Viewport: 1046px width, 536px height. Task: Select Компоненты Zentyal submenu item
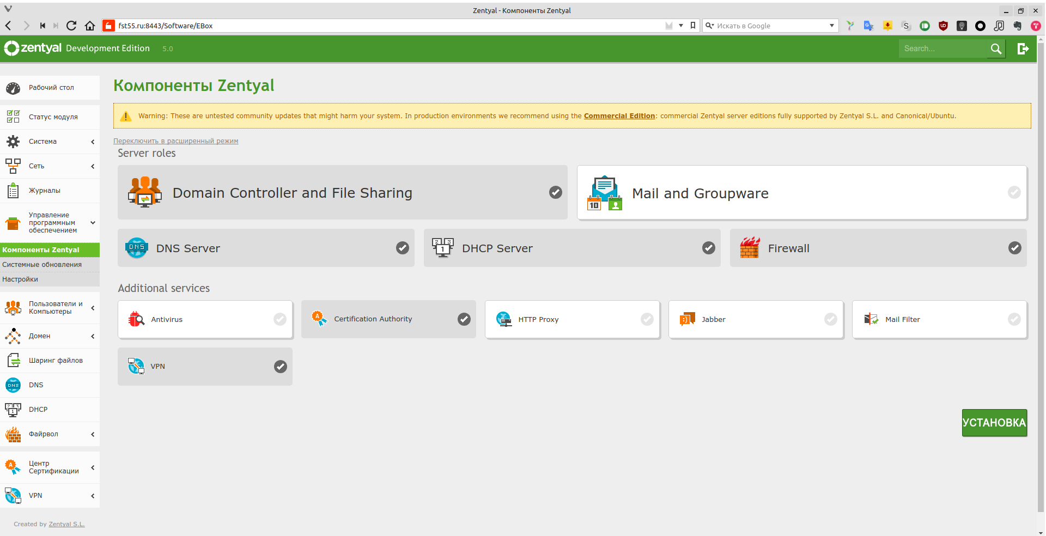(x=50, y=250)
